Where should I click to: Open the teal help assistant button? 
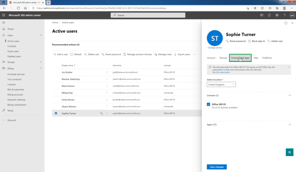pos(289,152)
